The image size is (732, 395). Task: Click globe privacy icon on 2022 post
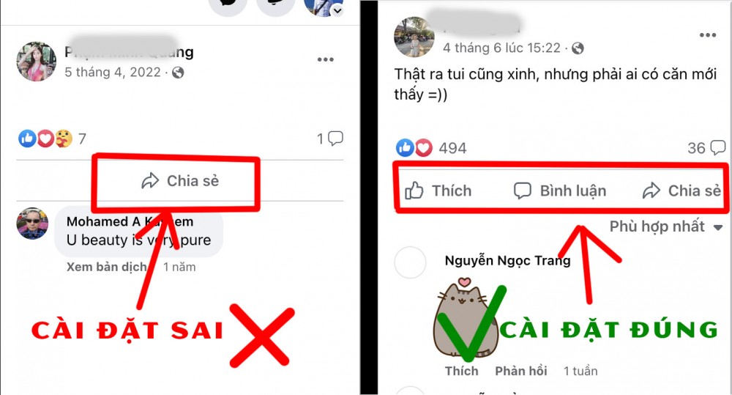pyautogui.click(x=178, y=73)
